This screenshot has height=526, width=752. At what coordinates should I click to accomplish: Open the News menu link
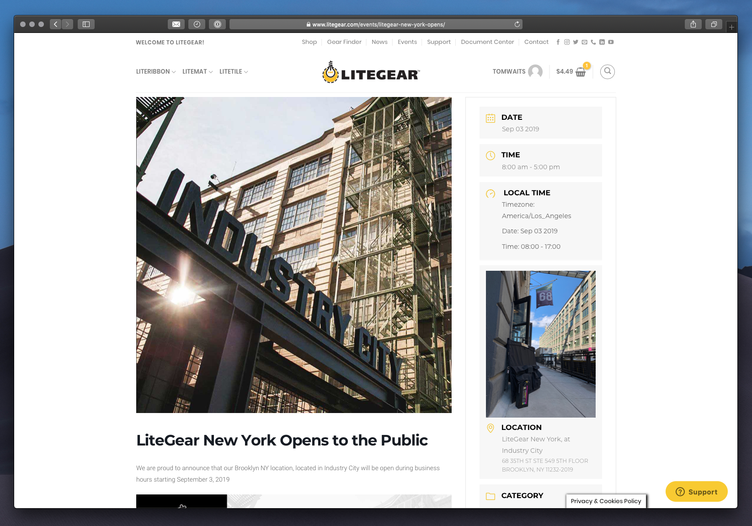click(x=379, y=42)
